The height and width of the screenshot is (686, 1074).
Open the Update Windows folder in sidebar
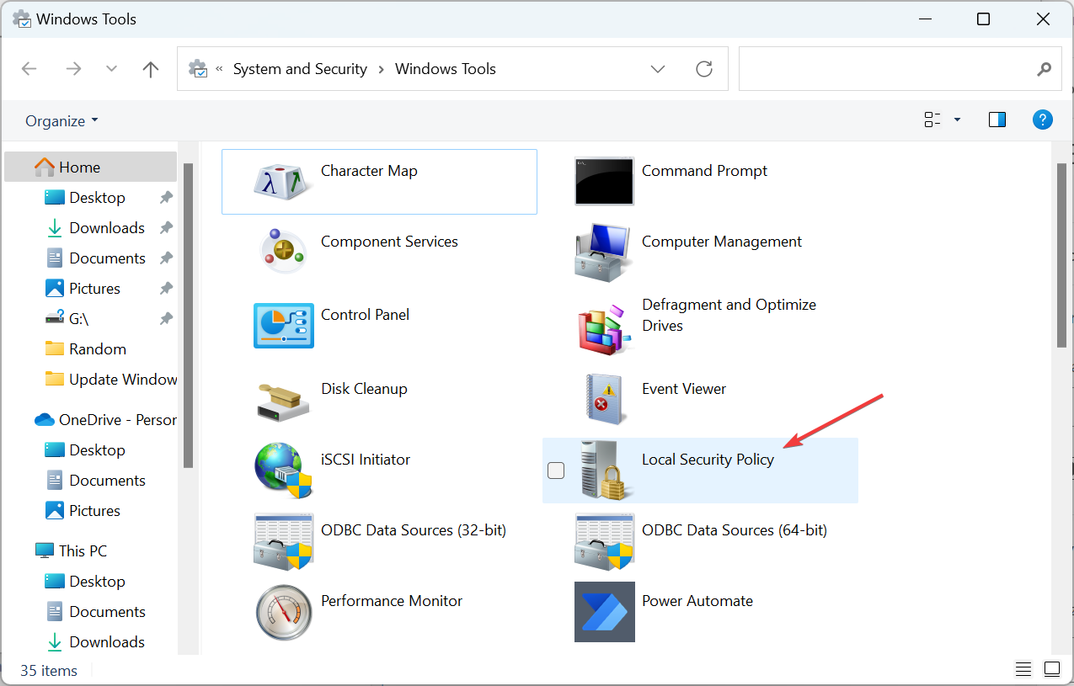(x=110, y=380)
